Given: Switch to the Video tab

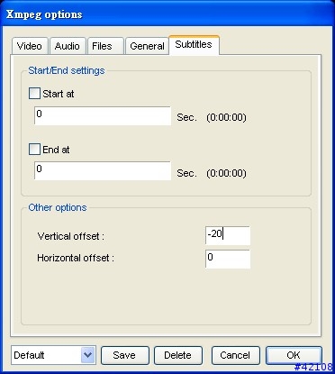Looking at the screenshot, I should (30, 46).
